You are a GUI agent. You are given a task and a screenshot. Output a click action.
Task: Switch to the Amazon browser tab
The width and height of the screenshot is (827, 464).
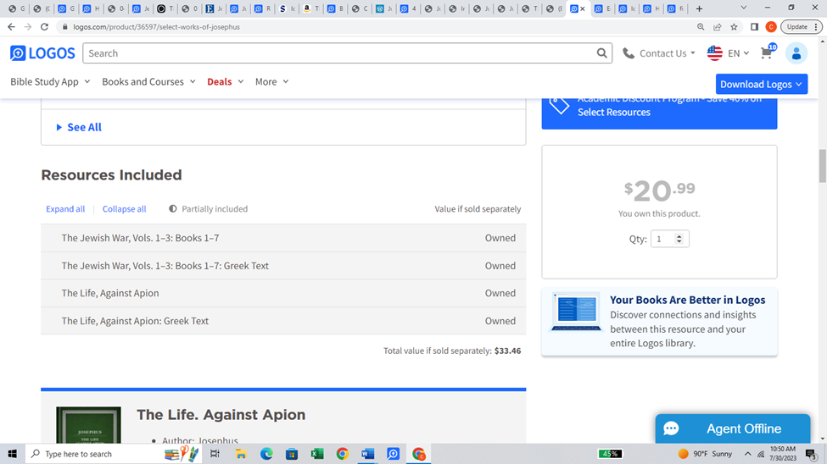click(x=310, y=8)
